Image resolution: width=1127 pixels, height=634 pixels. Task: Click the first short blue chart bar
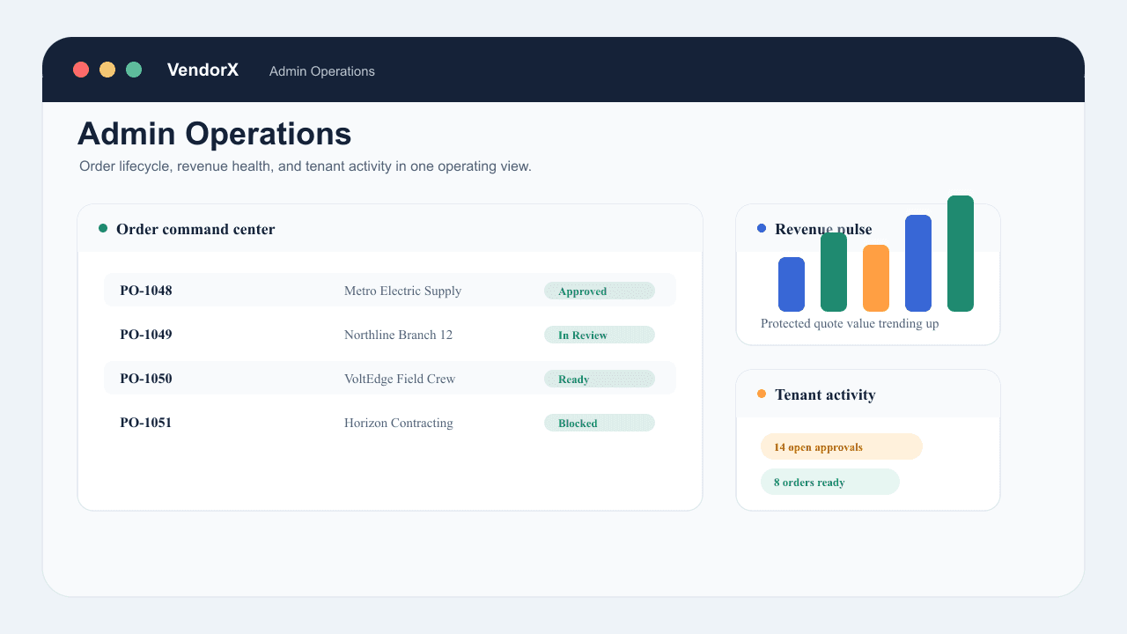pos(792,284)
